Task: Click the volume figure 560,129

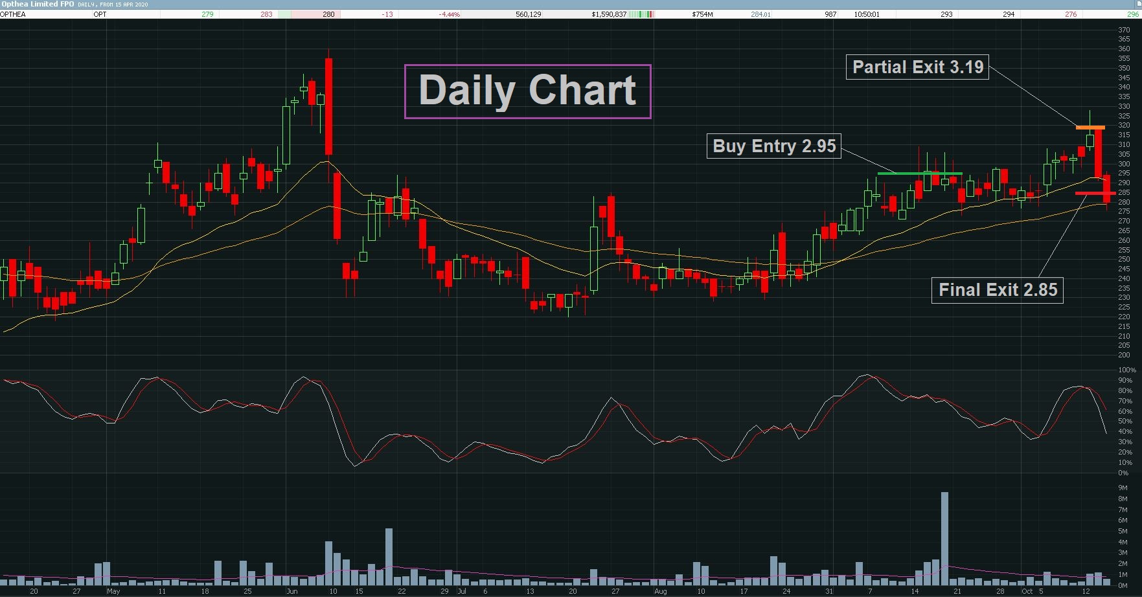Action: click(529, 14)
